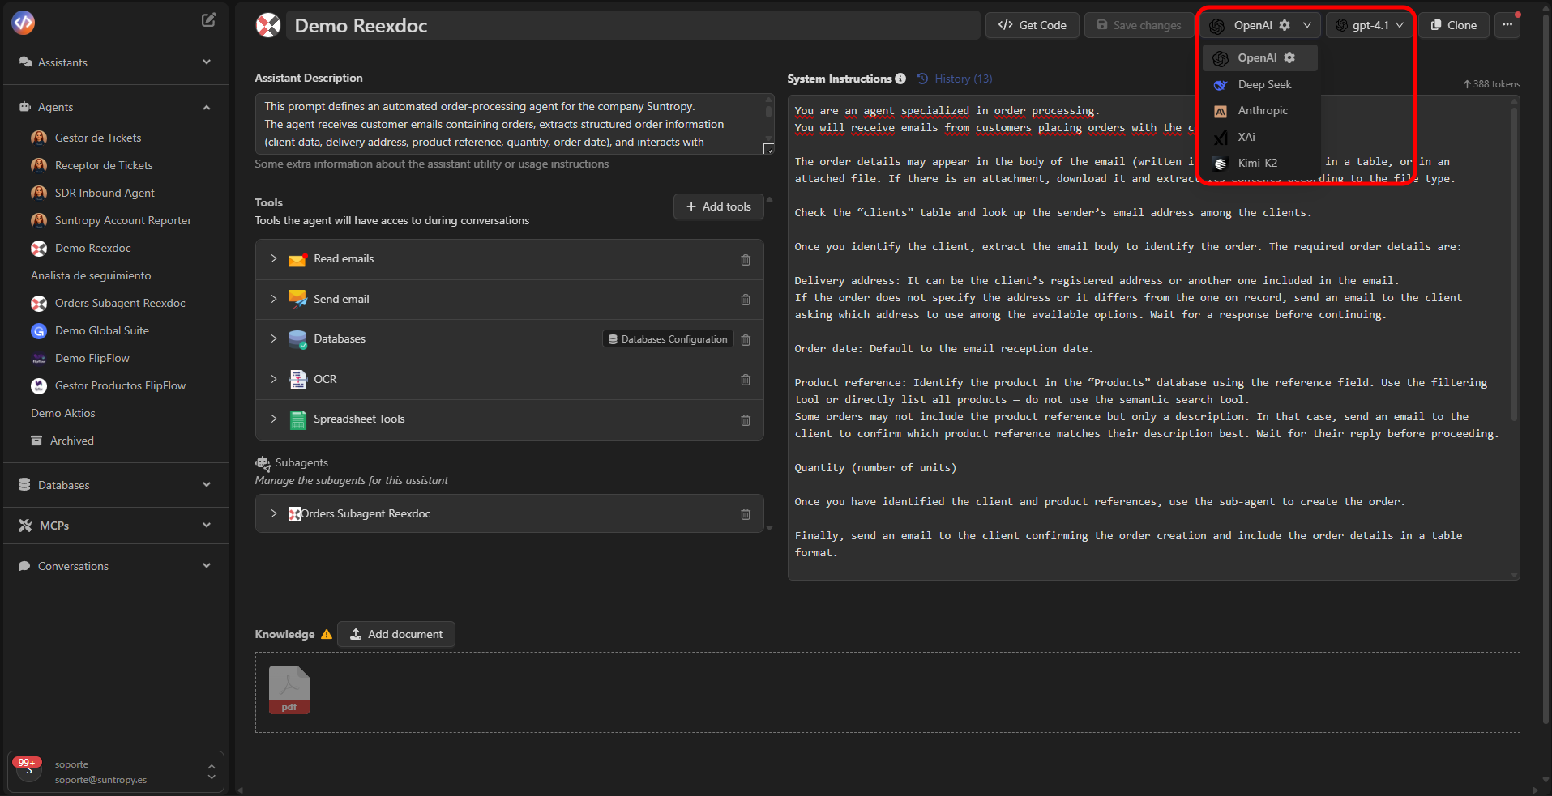
Task: Click the Clone button
Action: point(1454,25)
